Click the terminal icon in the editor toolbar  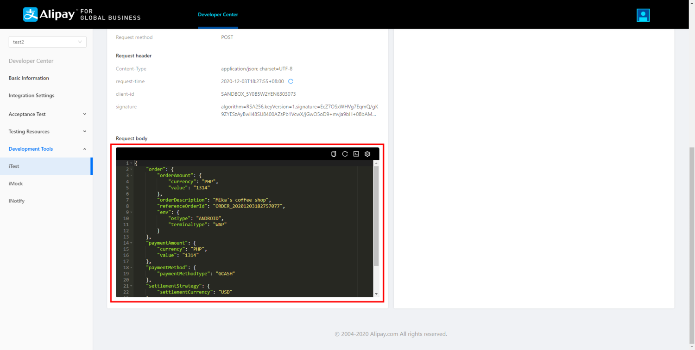tap(356, 154)
